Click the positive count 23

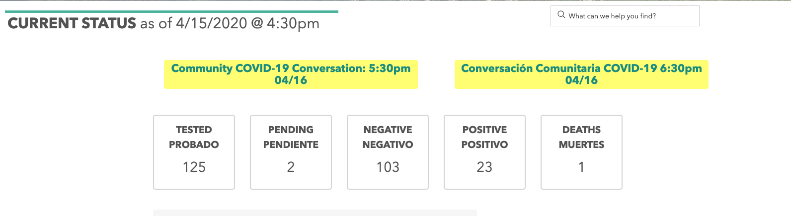484,167
